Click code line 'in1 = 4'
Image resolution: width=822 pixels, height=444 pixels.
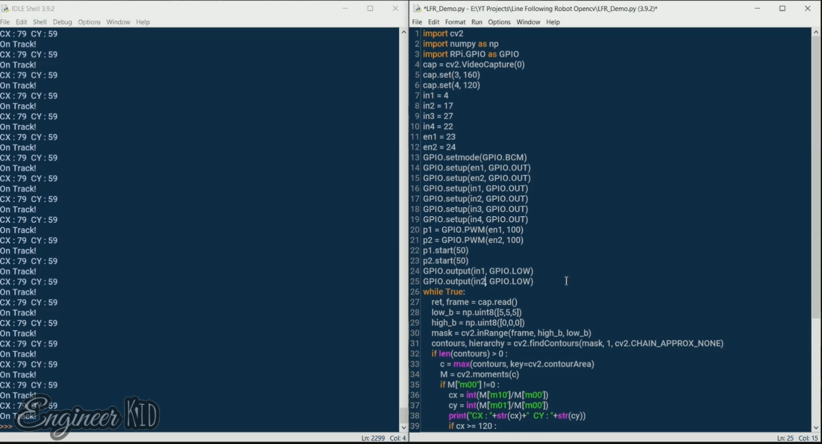point(436,96)
